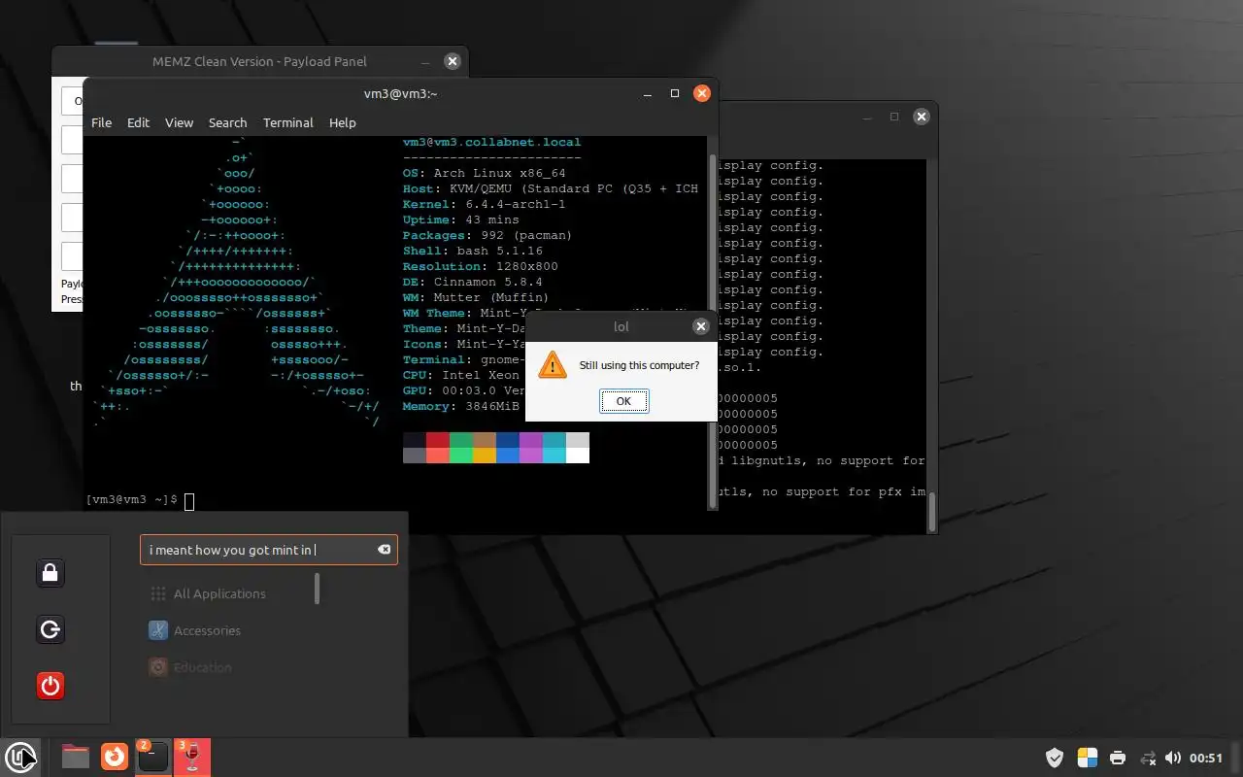Open the update manager shield tray icon
This screenshot has height=777, width=1243.
1055,758
